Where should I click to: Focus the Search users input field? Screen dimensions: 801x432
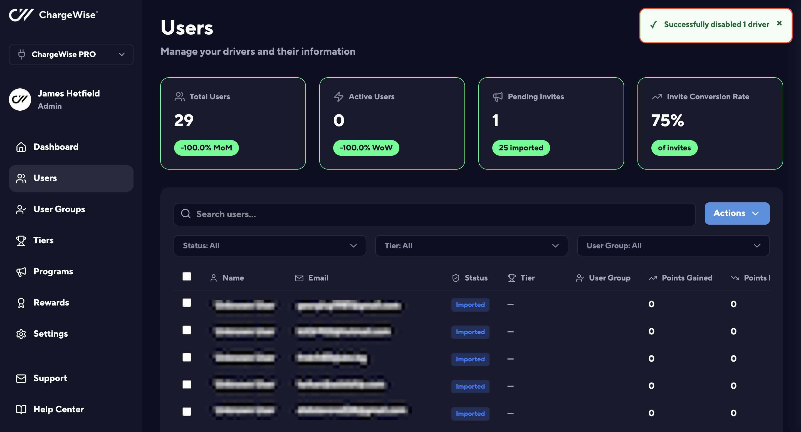coord(435,214)
